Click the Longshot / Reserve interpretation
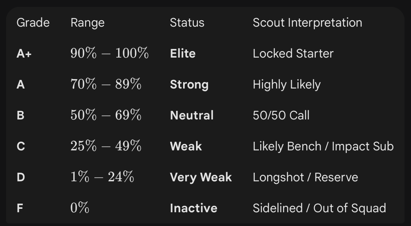 pyautogui.click(x=305, y=177)
